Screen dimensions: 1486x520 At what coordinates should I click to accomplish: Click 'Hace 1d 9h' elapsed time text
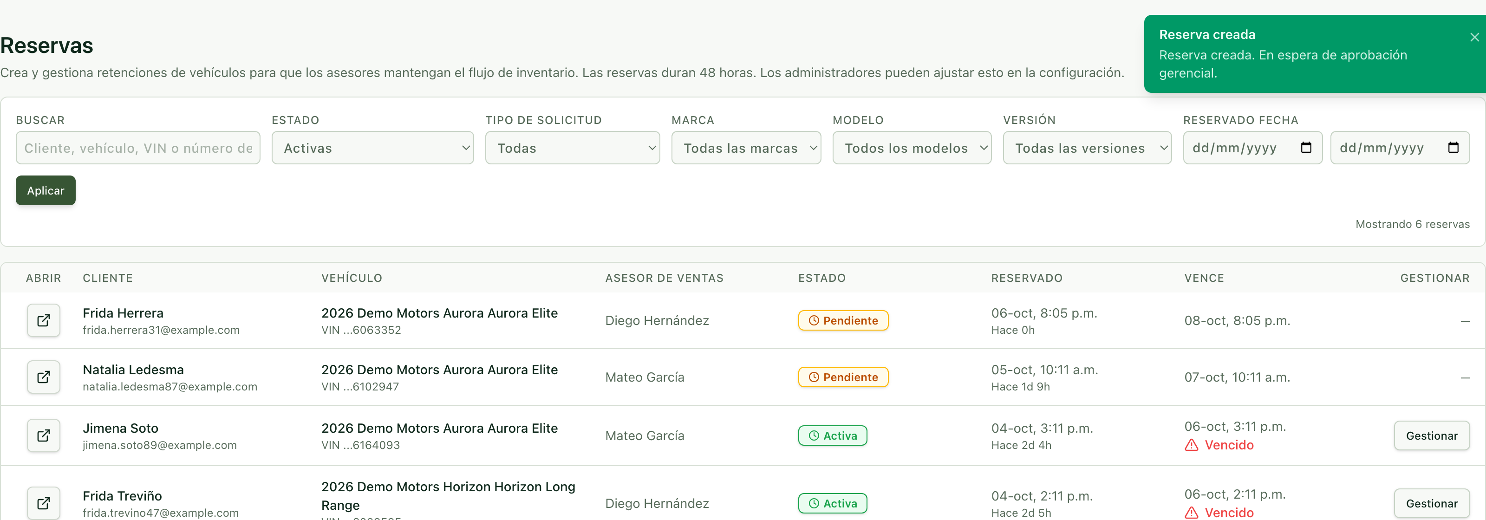(1021, 386)
